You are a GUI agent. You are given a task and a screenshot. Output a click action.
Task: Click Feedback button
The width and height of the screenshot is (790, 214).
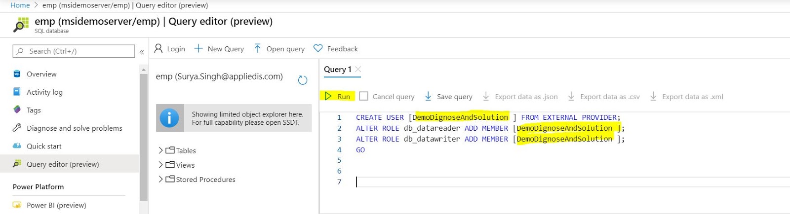pos(336,49)
